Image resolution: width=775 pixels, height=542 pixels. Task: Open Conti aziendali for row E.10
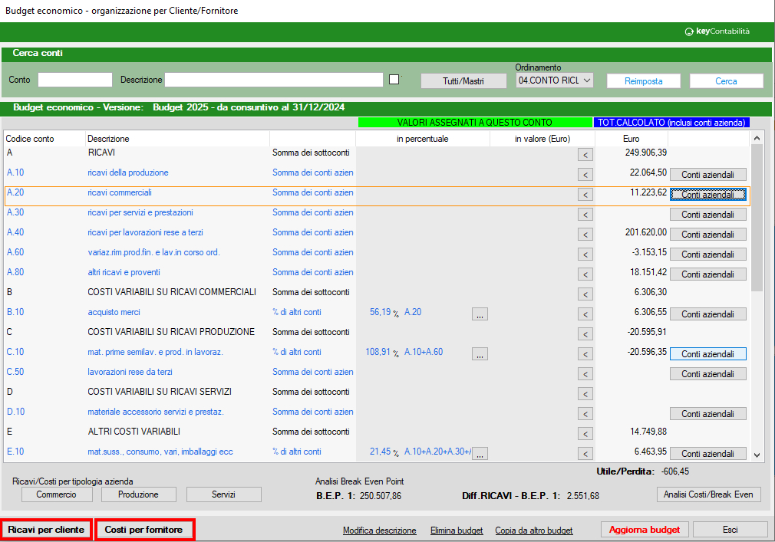point(707,454)
